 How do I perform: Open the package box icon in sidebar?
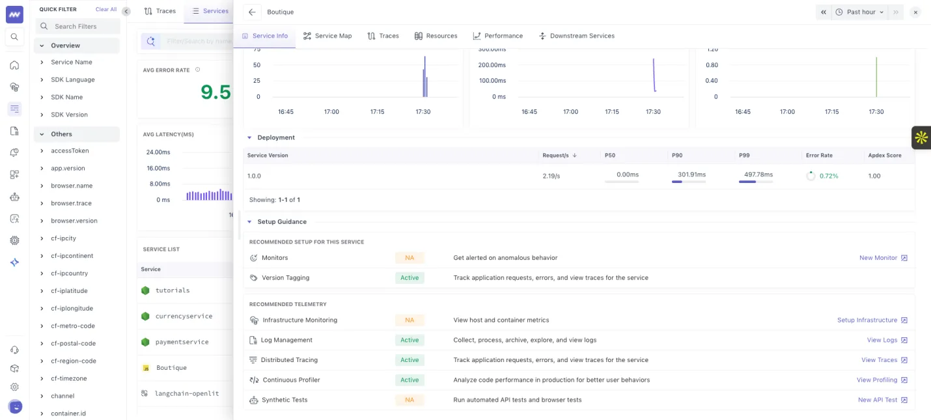pyautogui.click(x=14, y=369)
